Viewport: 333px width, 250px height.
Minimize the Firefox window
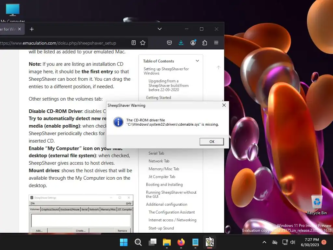pos(187,29)
